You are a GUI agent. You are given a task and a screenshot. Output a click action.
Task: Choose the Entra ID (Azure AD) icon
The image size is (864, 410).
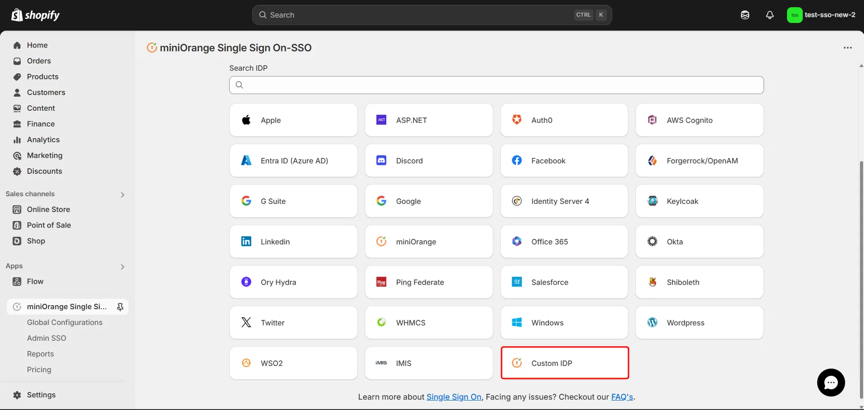coord(246,160)
